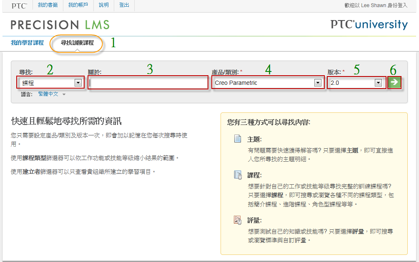Click the 評量 heading in the tips panel
This screenshot has width=419, height=262.
pyautogui.click(x=254, y=220)
